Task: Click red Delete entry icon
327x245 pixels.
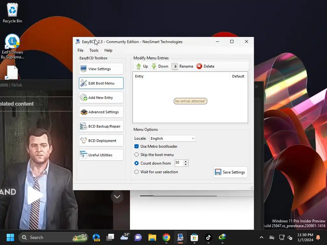Action: pos(199,66)
